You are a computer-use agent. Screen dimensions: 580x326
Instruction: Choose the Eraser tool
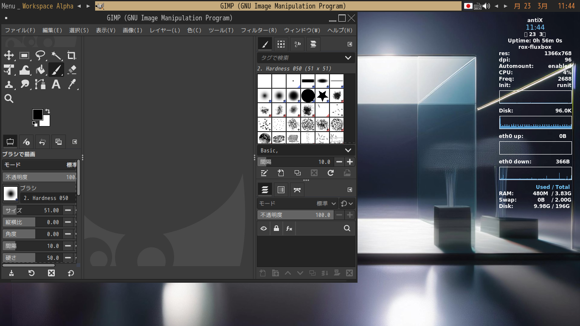click(x=72, y=70)
